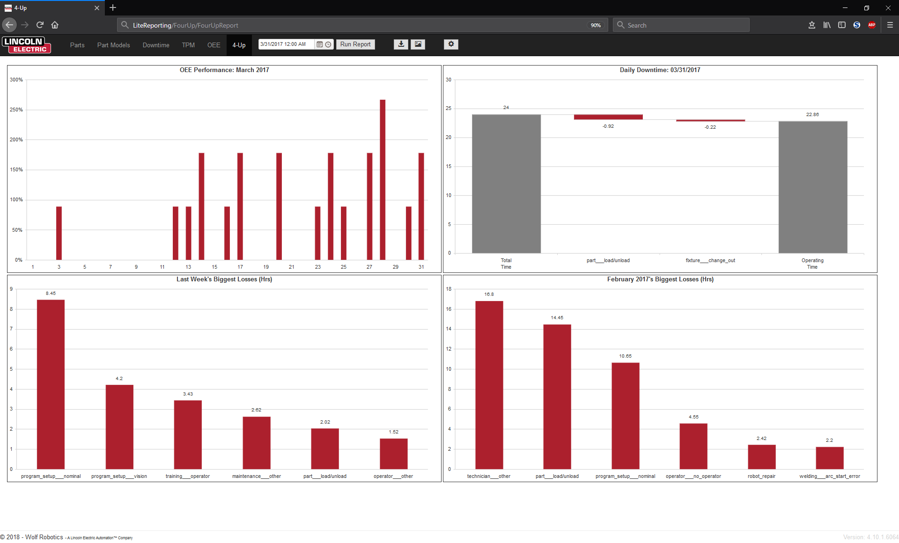Reload the current page

point(40,25)
